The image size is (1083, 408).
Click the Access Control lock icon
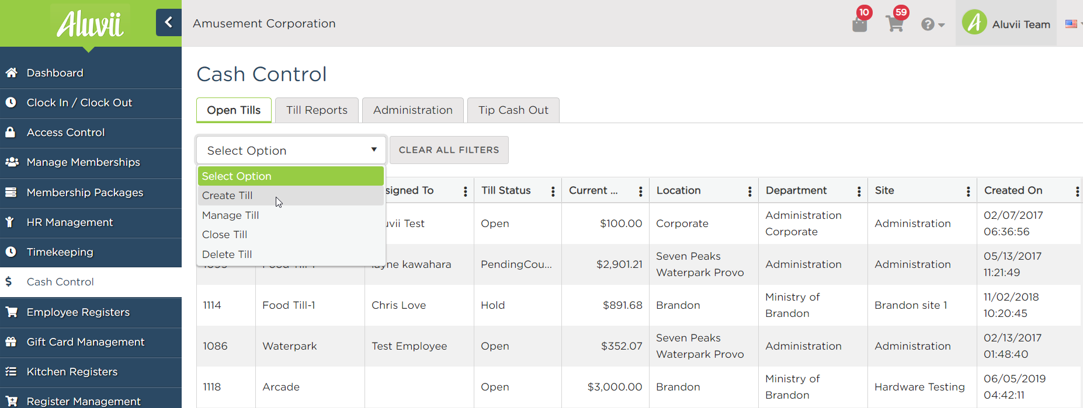click(x=11, y=132)
